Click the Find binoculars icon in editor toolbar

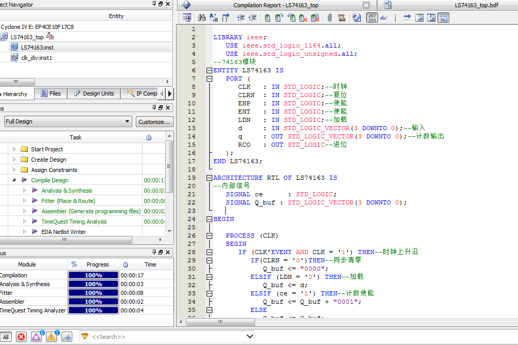click(x=202, y=18)
